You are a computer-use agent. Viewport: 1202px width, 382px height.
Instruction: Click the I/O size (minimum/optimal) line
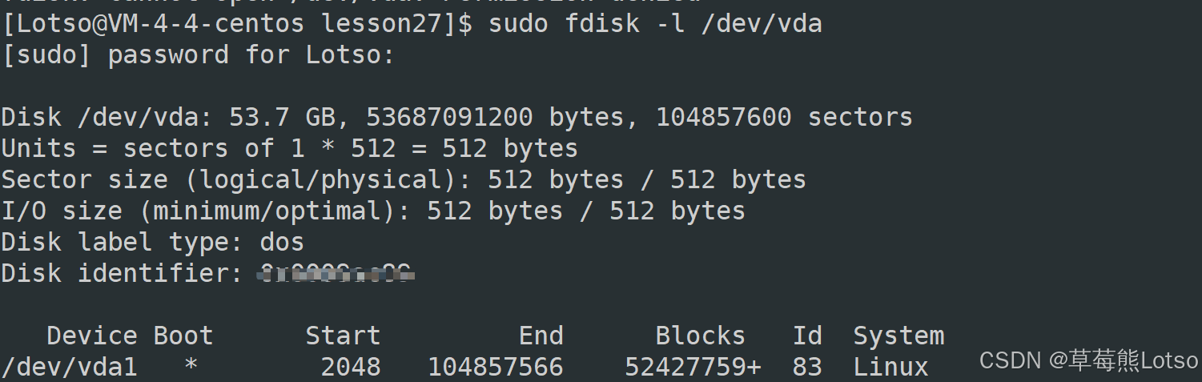pos(372,211)
